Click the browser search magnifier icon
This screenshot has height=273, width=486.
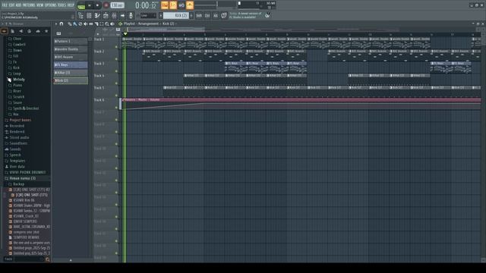(x=47, y=259)
